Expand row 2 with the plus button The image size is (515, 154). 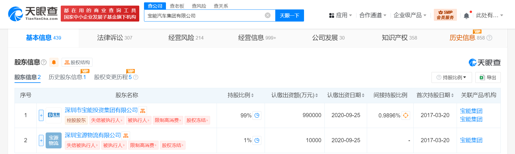[x=41, y=140]
